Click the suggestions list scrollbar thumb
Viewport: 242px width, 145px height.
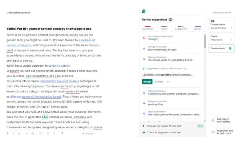[x=205, y=42]
